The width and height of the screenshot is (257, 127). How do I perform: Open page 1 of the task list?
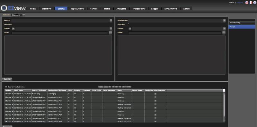tap(110, 87)
